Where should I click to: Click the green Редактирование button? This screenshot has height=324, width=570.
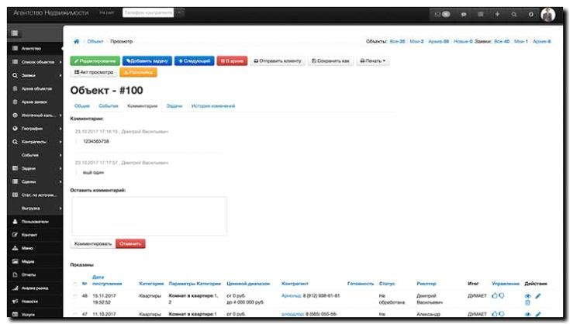tap(95, 60)
